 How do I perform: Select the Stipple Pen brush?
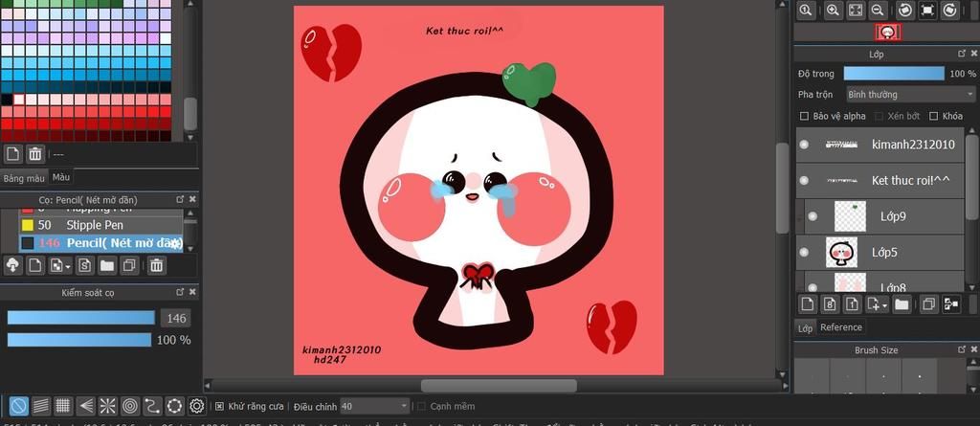(x=100, y=225)
